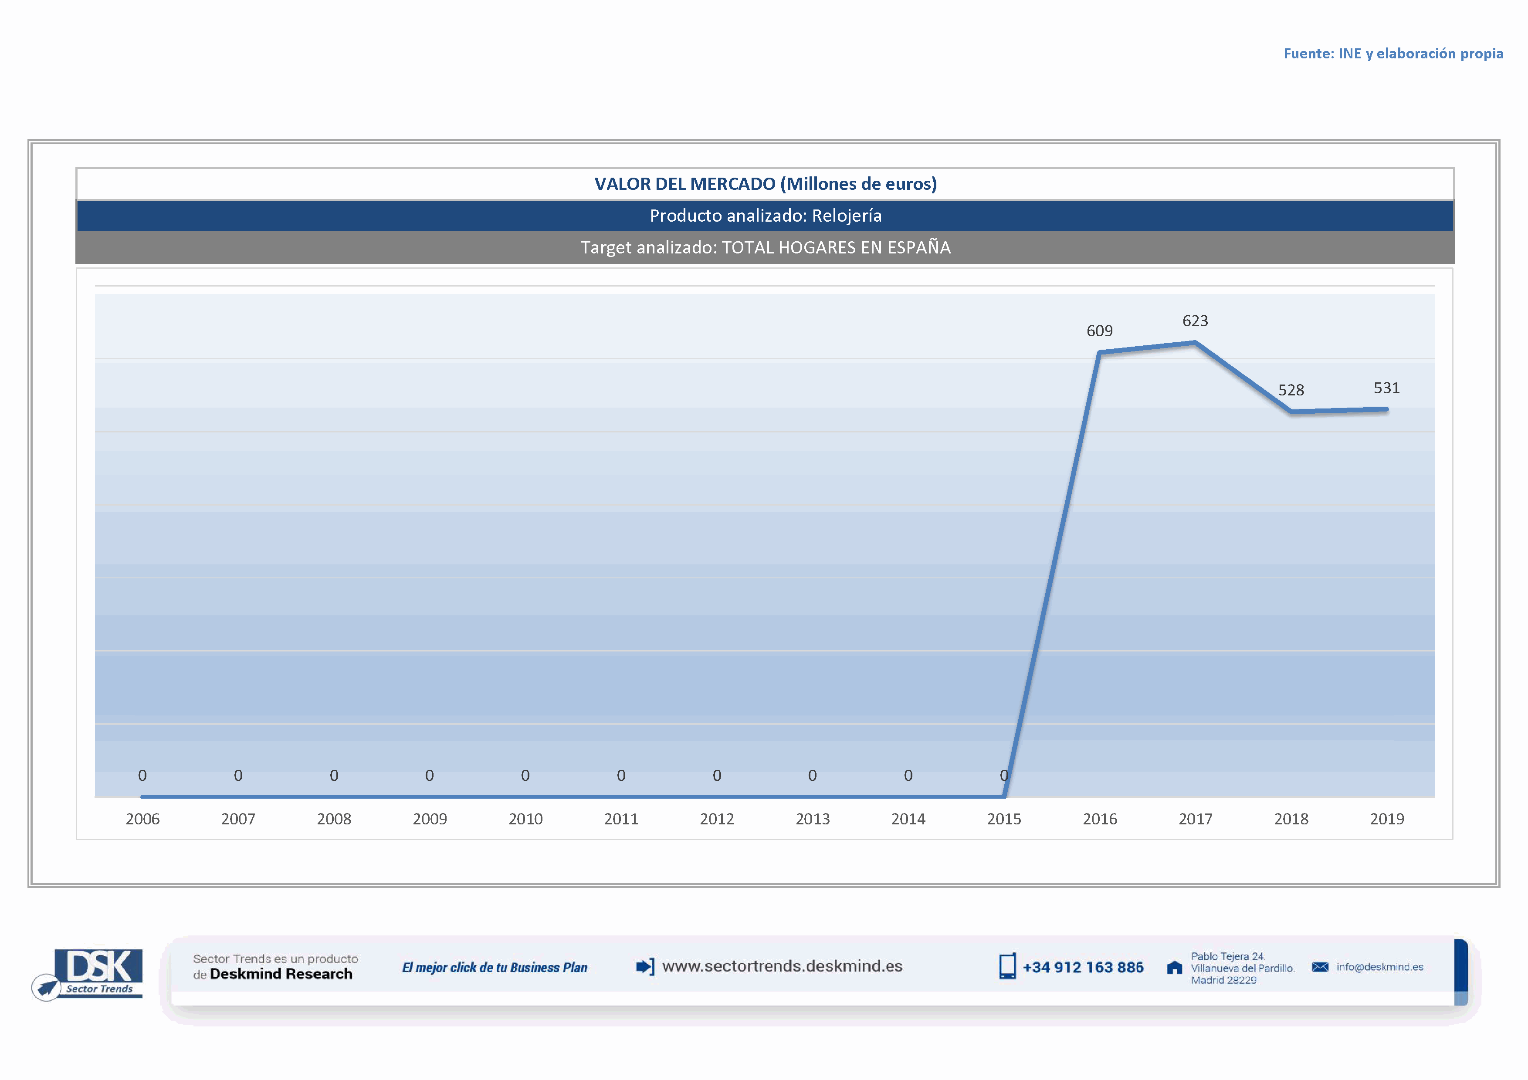
Task: Click the mobile phone icon
Action: click(1007, 966)
